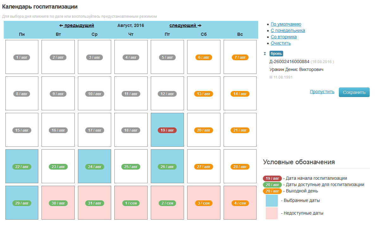The width and height of the screenshot is (375, 226).
Task: Click the 'Пропустить' link
Action: pos(322,92)
